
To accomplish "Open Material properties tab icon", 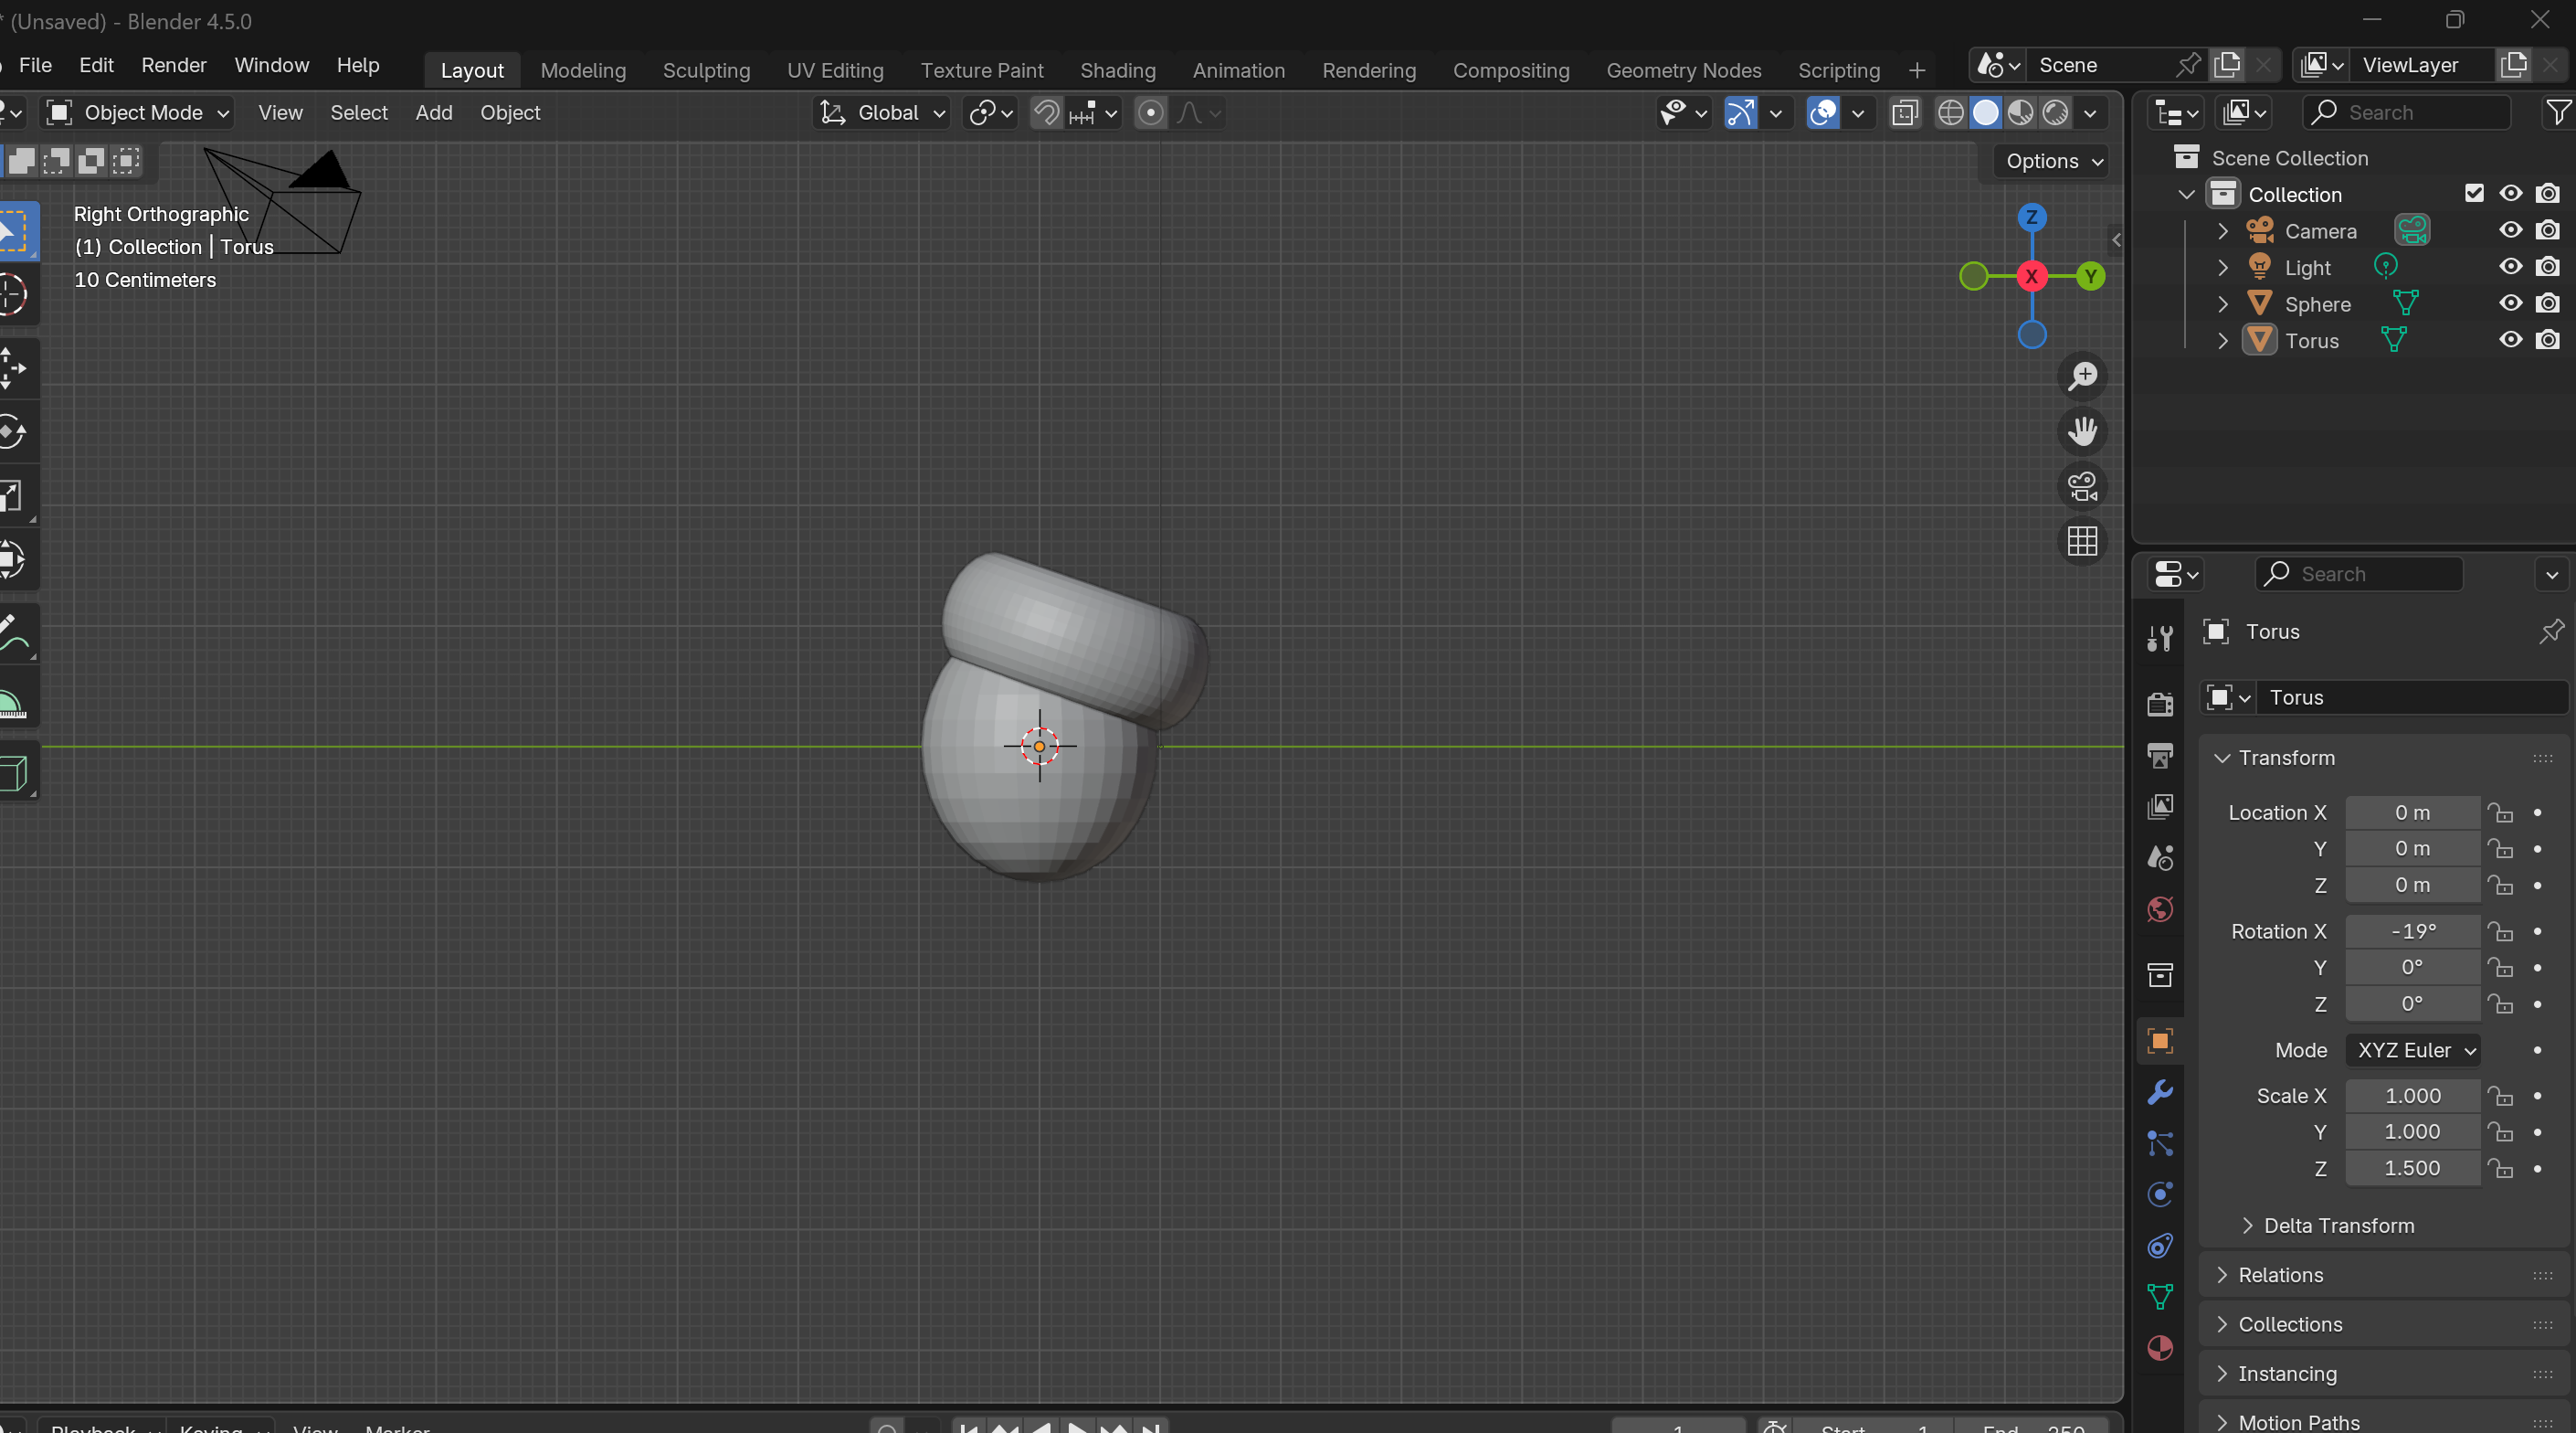I will [2160, 1348].
